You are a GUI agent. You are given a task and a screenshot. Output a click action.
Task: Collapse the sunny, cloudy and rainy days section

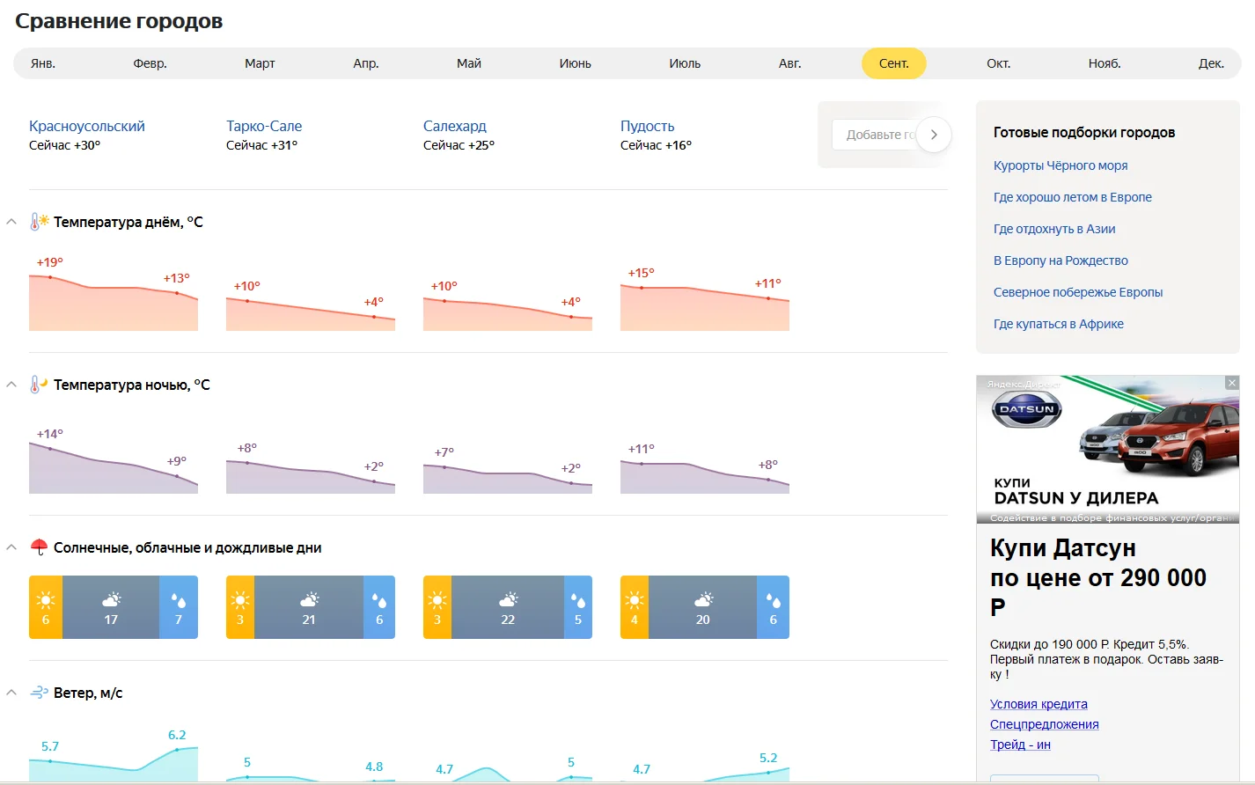(x=11, y=547)
